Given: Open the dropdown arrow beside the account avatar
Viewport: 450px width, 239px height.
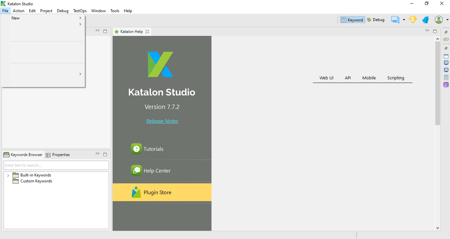Looking at the screenshot, I should click(447, 20).
